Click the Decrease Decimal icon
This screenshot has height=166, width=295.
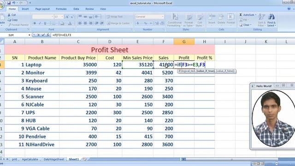click(162, 24)
